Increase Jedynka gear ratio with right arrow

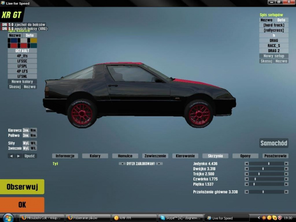tap(286, 164)
